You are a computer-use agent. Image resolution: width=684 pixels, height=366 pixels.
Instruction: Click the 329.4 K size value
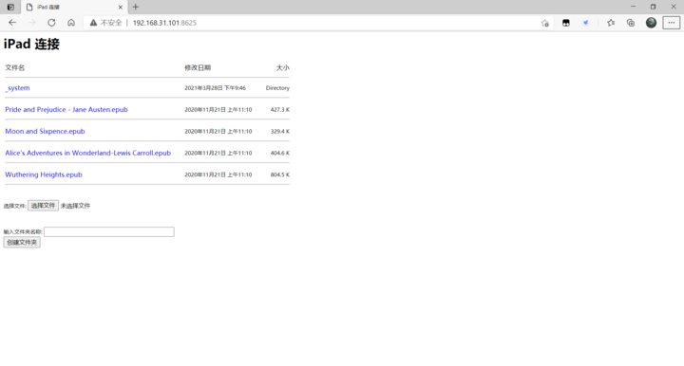[279, 132]
